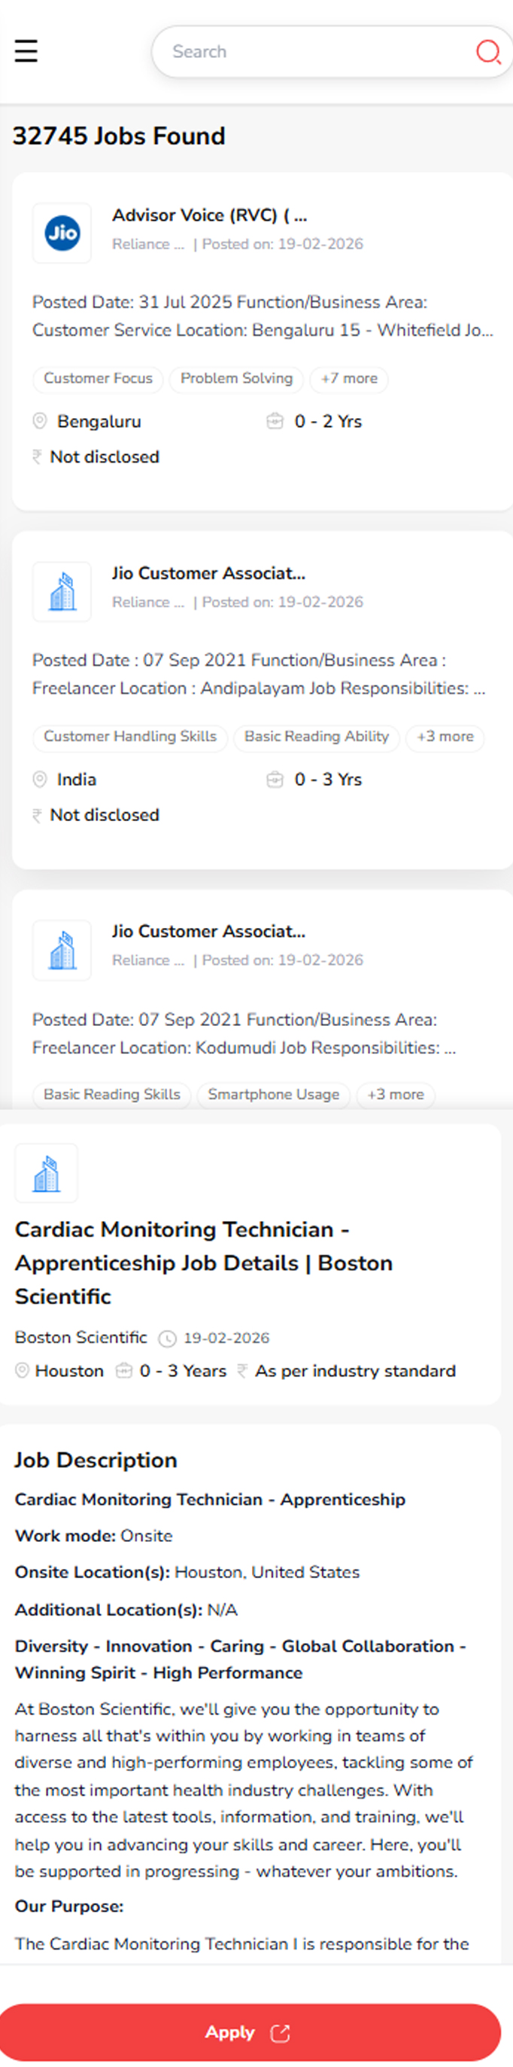Viewport: 513px width, 2067px height.
Task: Select the Customer Focus skill tag
Action: (x=97, y=379)
